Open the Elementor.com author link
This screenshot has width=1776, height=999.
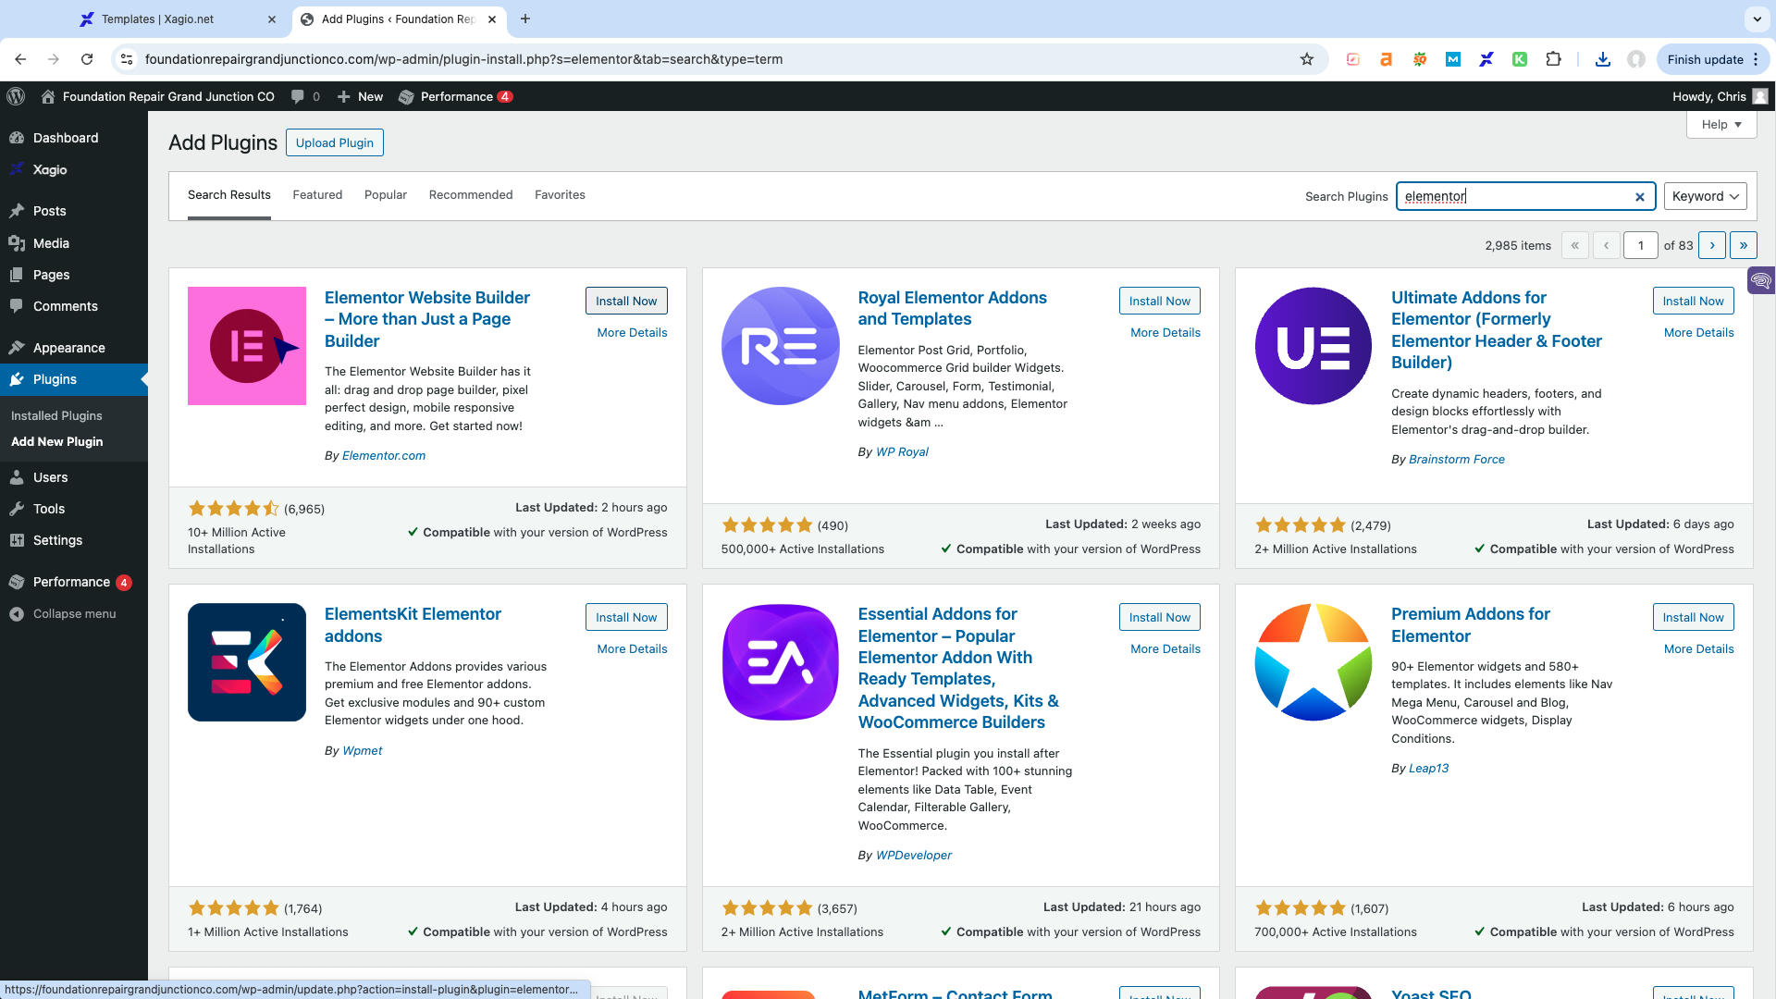point(384,456)
